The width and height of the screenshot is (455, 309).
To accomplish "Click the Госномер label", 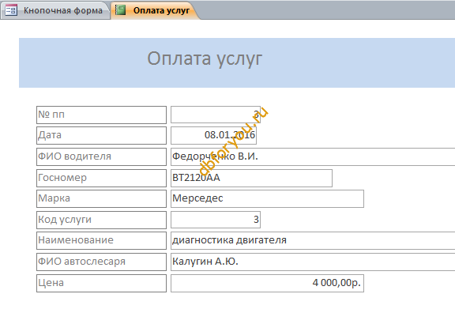I will [x=101, y=178].
